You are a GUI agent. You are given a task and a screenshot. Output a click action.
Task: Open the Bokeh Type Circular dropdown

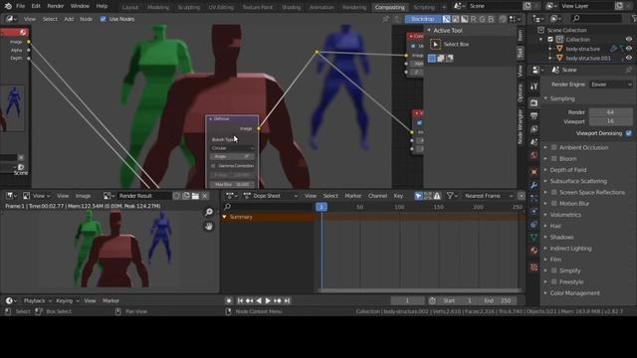233,148
